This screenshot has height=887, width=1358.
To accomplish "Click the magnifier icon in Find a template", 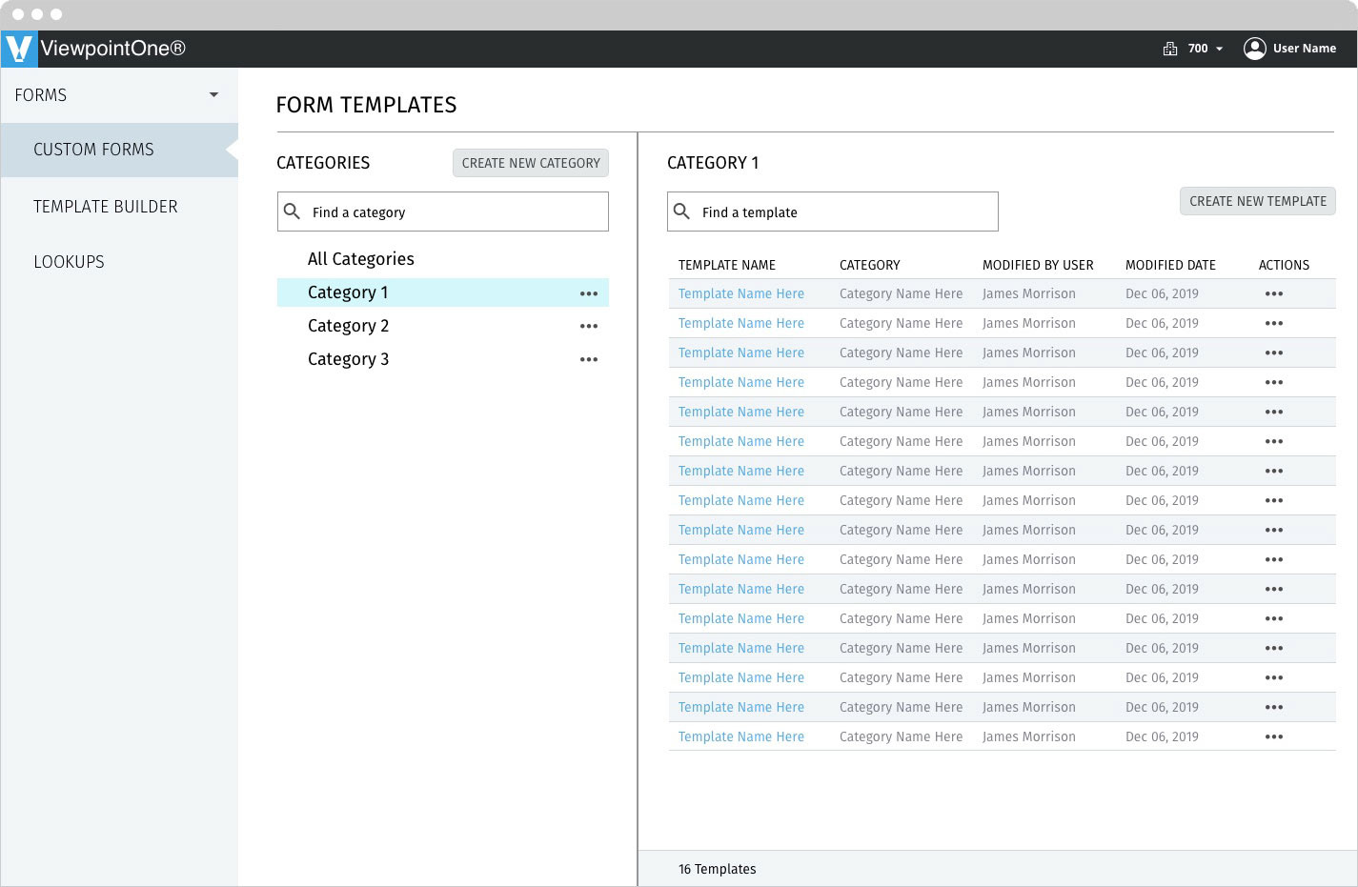I will tap(682, 212).
